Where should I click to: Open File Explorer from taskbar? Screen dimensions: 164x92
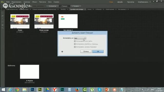click(x=25, y=90)
